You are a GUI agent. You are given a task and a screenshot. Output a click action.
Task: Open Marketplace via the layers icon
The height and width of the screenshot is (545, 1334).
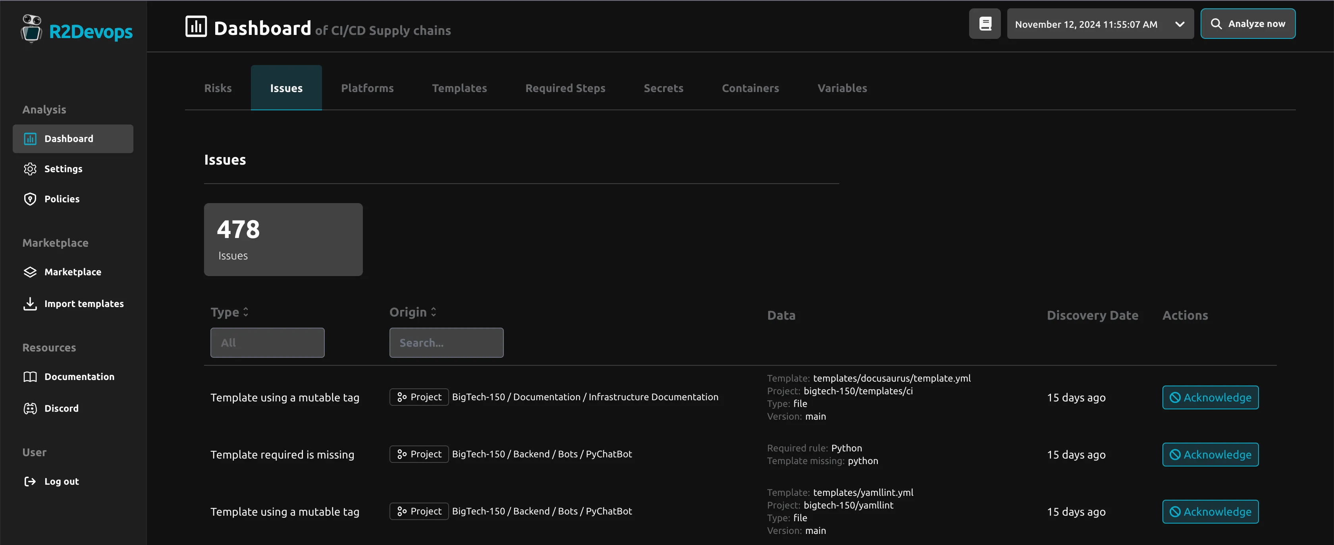coord(30,272)
